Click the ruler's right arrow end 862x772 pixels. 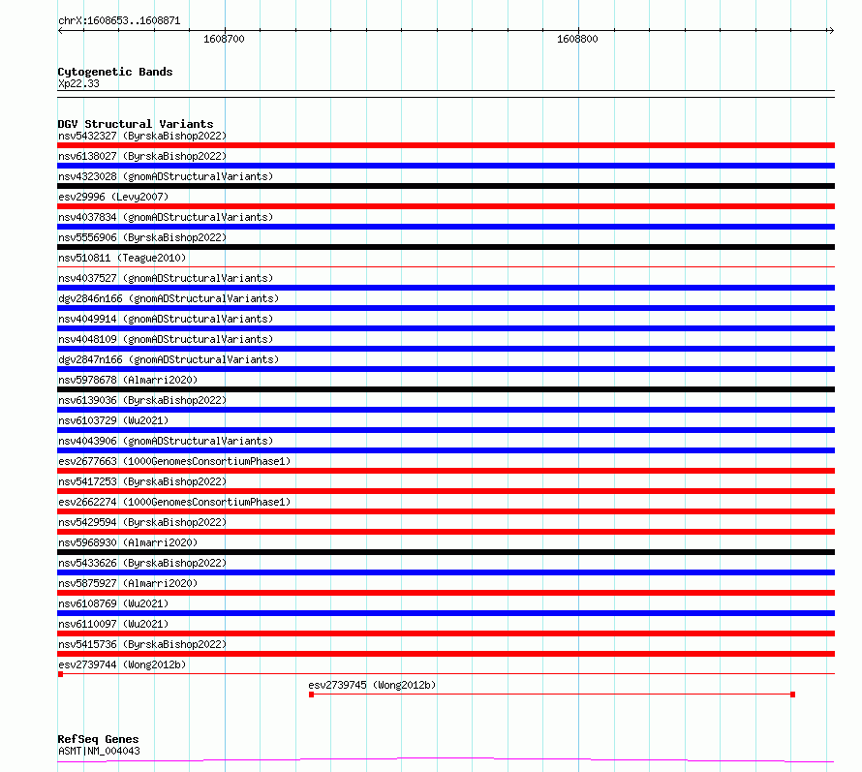831,31
